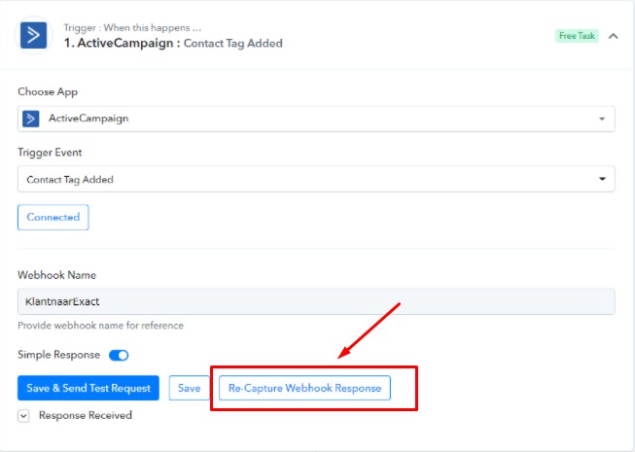The width and height of the screenshot is (635, 452).
Task: Click the Simple Response label
Action: 58,355
